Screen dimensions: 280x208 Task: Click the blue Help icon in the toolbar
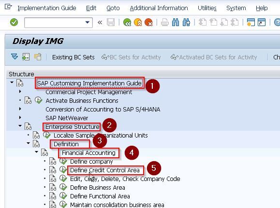[277, 23]
